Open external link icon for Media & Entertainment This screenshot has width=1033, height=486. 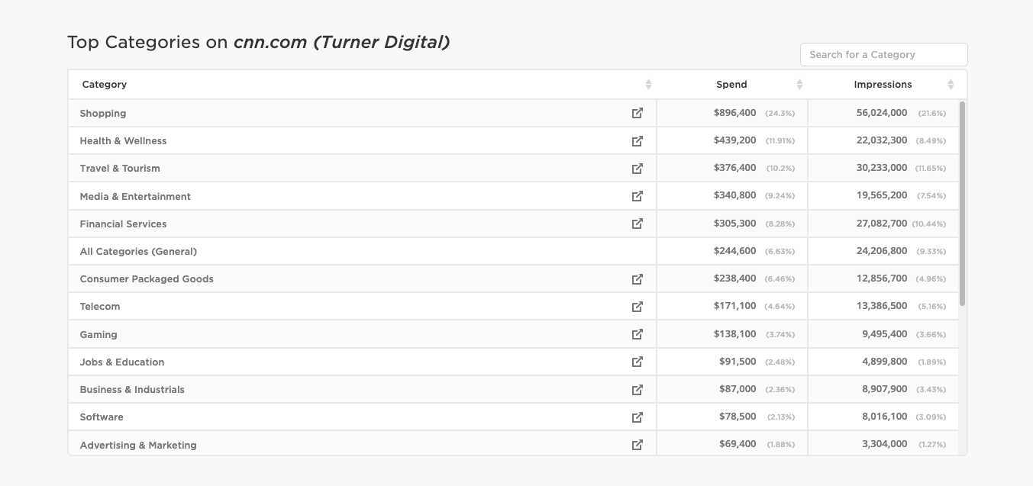[638, 196]
